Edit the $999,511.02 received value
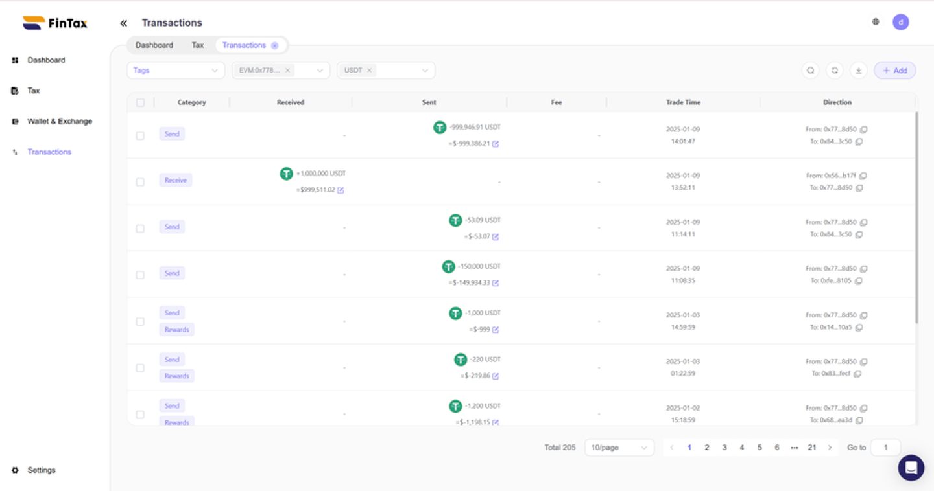Viewport: 934px width, 491px height. coord(341,190)
